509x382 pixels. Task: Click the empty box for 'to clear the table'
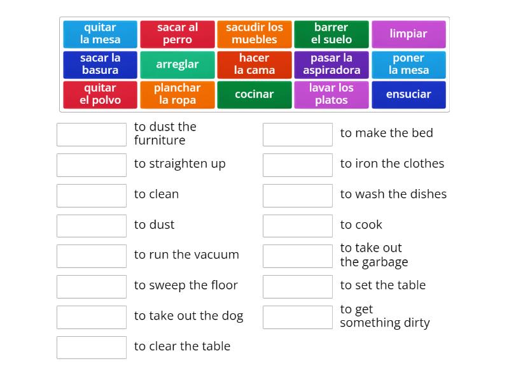pos(92,348)
